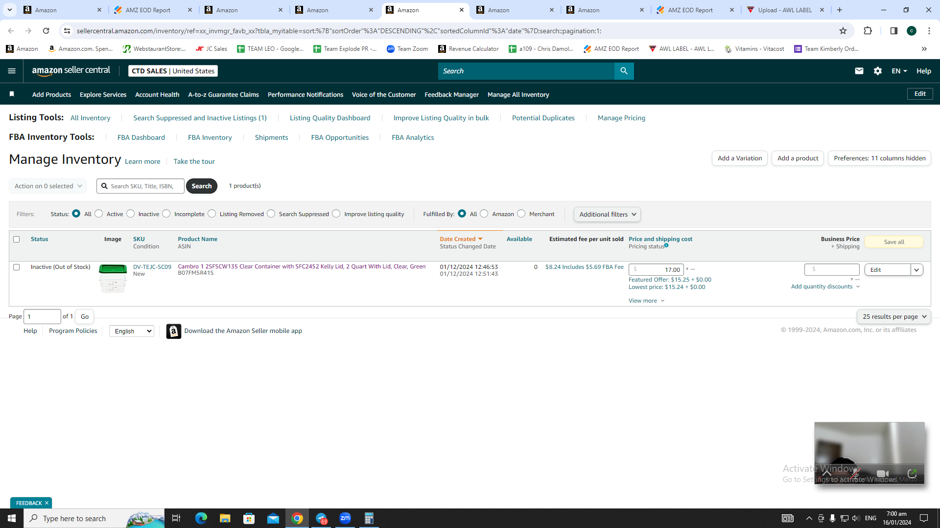Screen dimensions: 940x528
Task: Expand Add quantity discounts
Action: pos(825,286)
